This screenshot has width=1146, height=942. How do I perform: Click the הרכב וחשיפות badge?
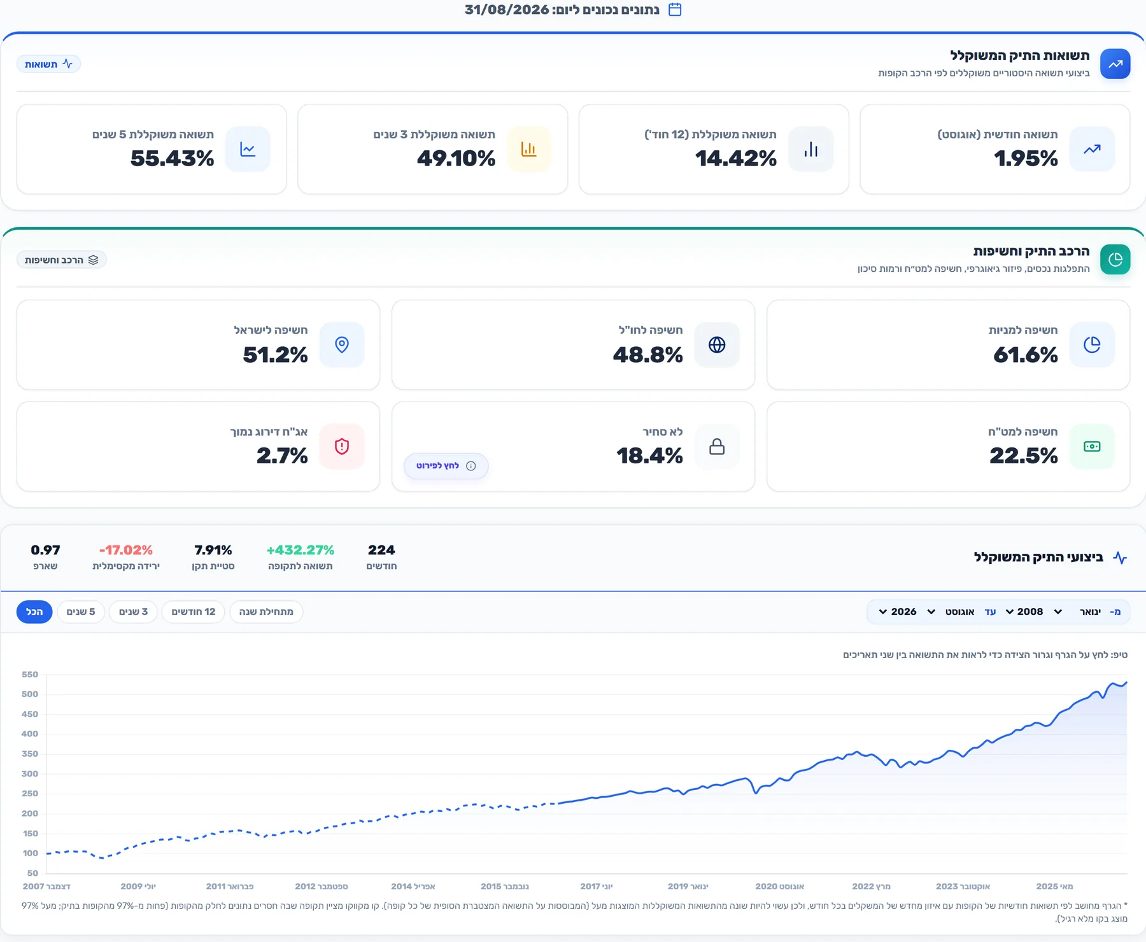(x=61, y=260)
